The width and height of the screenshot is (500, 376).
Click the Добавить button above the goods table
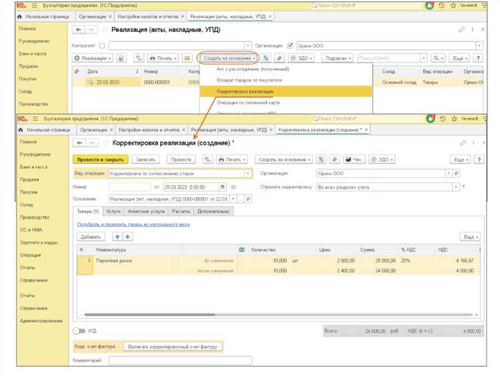(x=91, y=237)
